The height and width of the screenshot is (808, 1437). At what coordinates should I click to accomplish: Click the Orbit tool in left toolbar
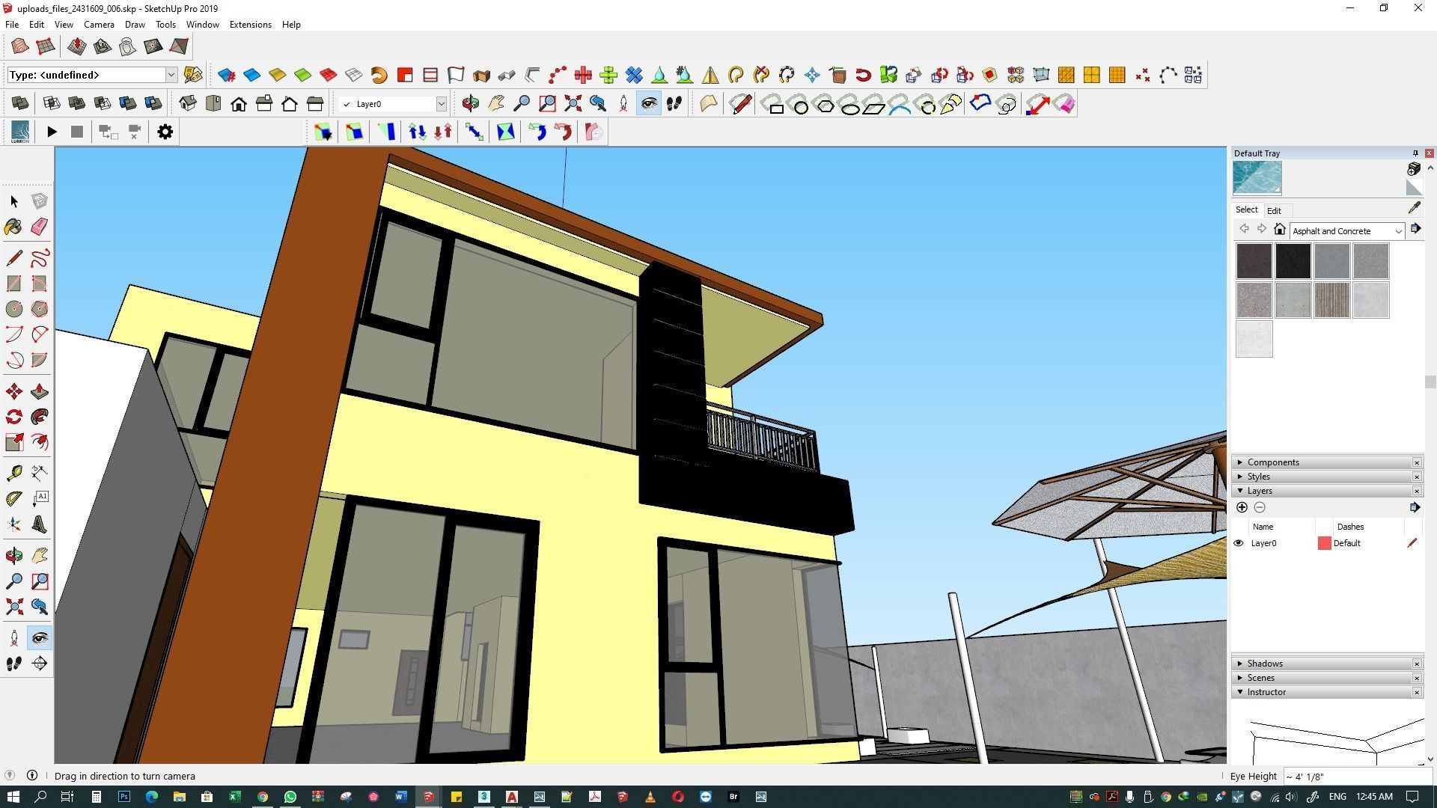pyautogui.click(x=13, y=555)
